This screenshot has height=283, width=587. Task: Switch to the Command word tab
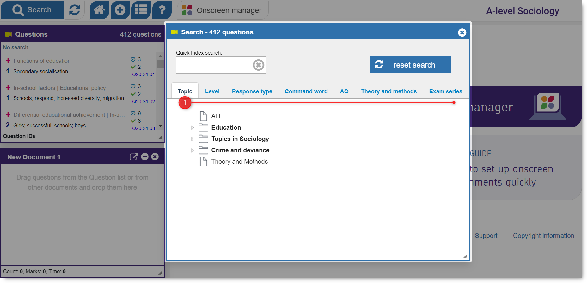coord(306,91)
